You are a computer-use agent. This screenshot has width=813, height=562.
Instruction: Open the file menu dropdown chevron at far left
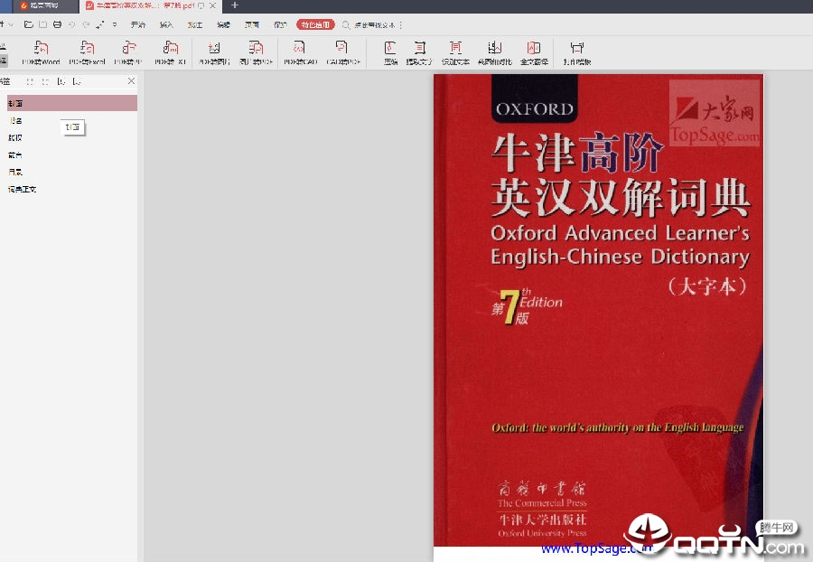pyautogui.click(x=10, y=24)
